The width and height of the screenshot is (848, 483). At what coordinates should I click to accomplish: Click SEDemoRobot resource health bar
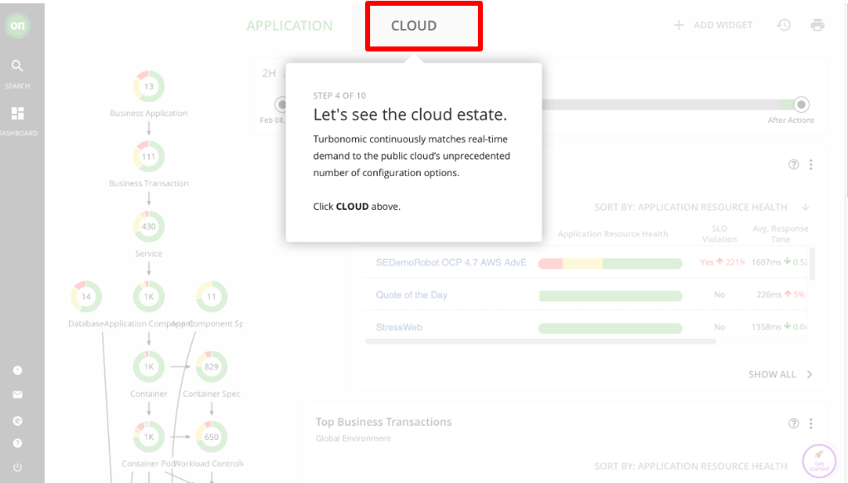[x=610, y=263]
